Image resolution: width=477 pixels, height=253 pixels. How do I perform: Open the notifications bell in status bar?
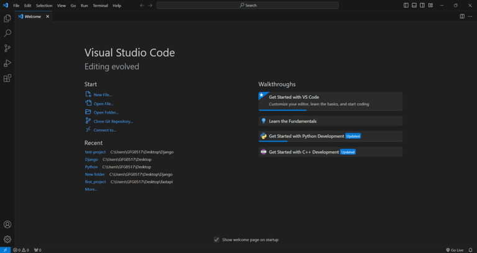pyautogui.click(x=471, y=250)
